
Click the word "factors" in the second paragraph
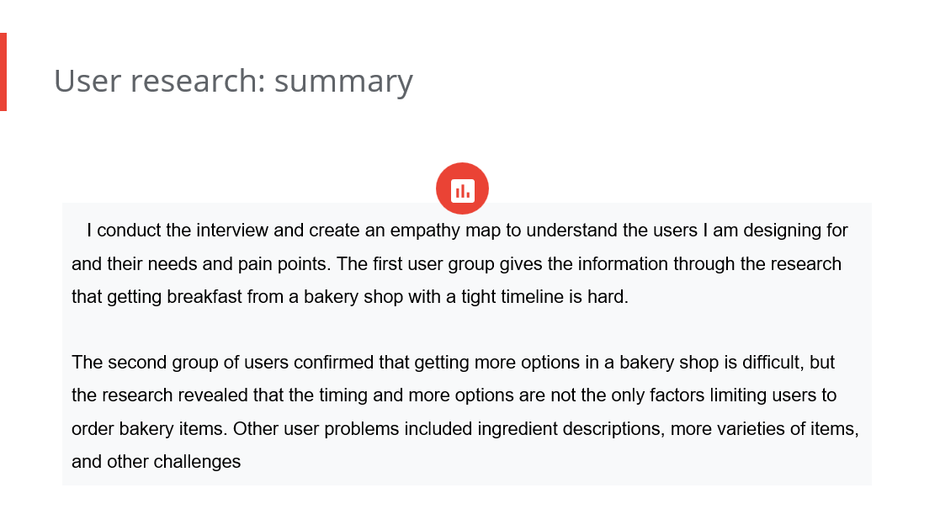(x=678, y=395)
